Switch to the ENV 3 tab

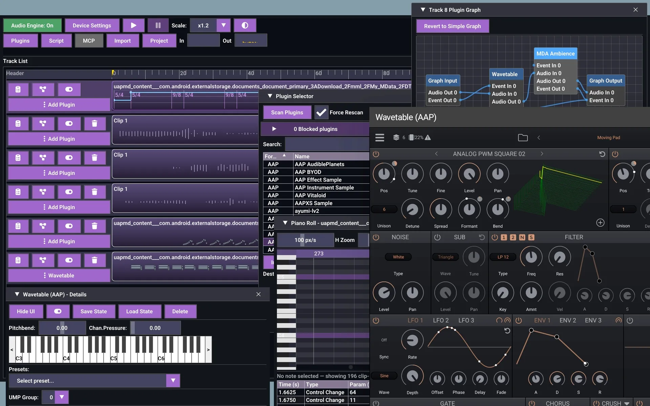pyautogui.click(x=593, y=320)
